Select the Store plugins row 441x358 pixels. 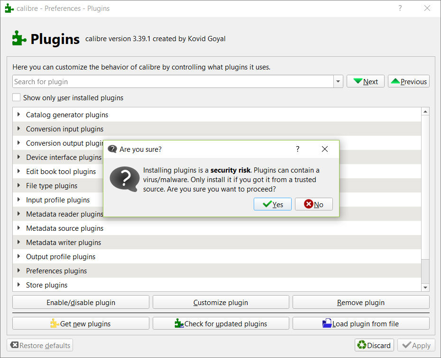tap(217, 285)
